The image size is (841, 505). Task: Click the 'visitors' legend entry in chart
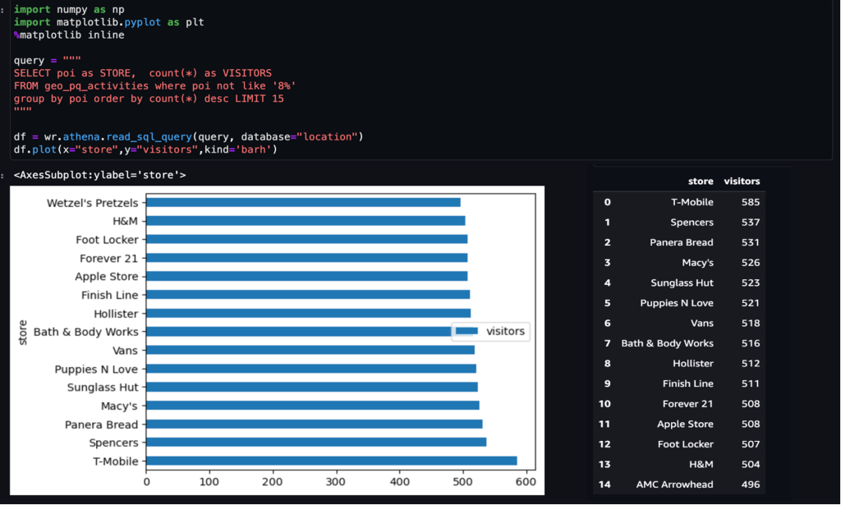505,331
